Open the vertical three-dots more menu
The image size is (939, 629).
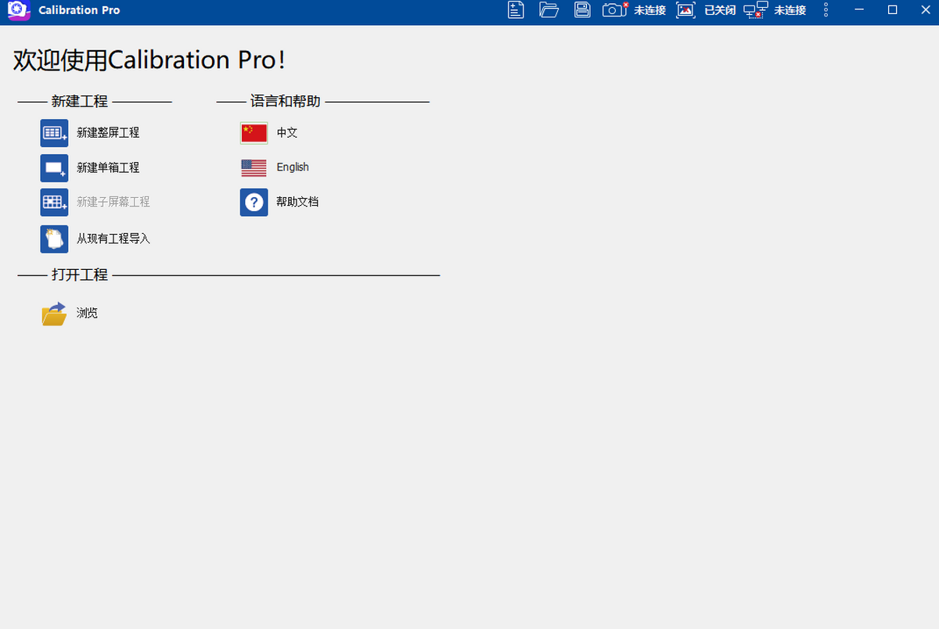point(826,10)
